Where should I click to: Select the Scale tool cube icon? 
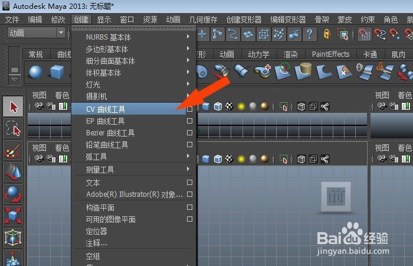13,216
